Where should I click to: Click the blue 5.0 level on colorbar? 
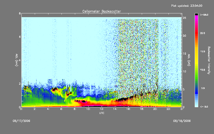click(x=196, y=88)
